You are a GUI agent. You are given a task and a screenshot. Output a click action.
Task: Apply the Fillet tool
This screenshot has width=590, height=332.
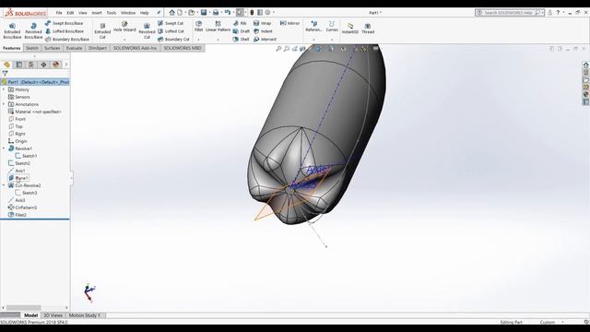(x=199, y=27)
